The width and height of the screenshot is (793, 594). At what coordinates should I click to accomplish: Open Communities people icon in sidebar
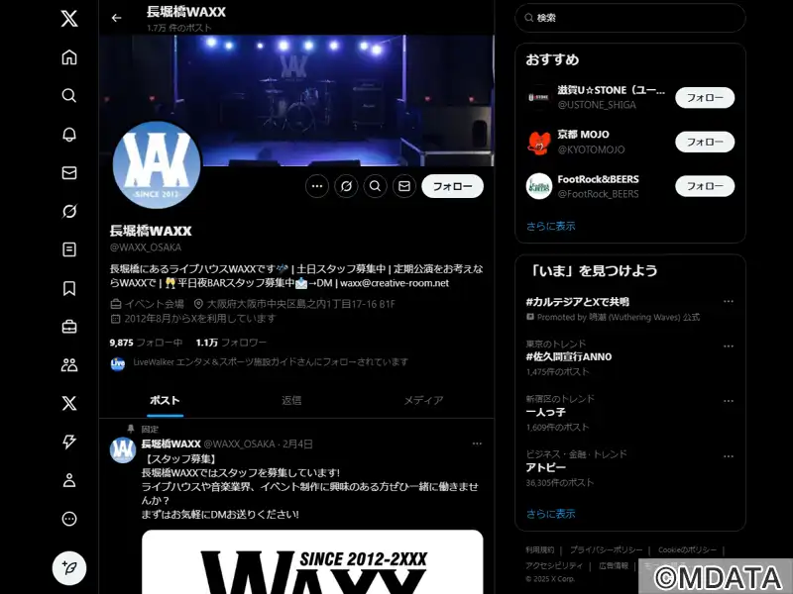[69, 365]
